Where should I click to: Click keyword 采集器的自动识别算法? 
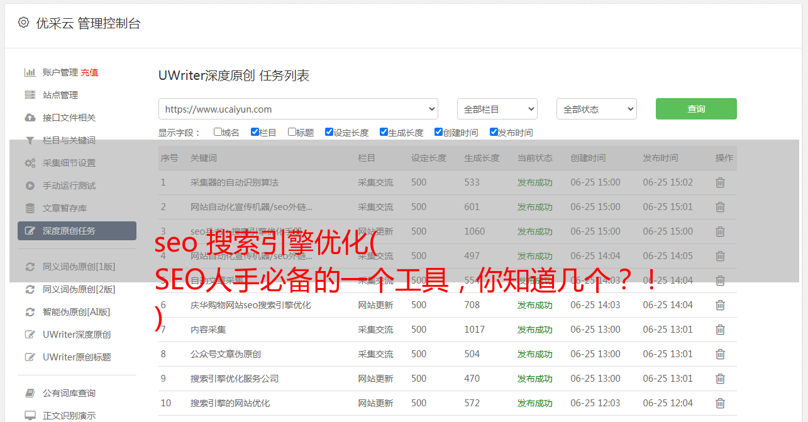(235, 182)
